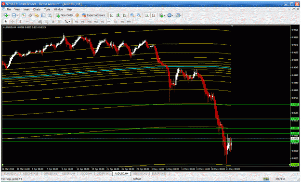The width and height of the screenshot is (301, 182).
Task: Select the Fibonacci retracement tool
Action: coord(46,22)
